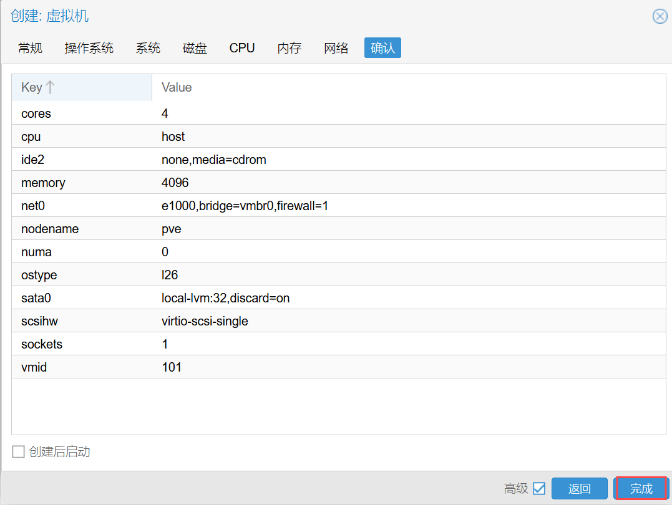The image size is (672, 505).
Task: Select the sockets value 1
Action: point(165,344)
